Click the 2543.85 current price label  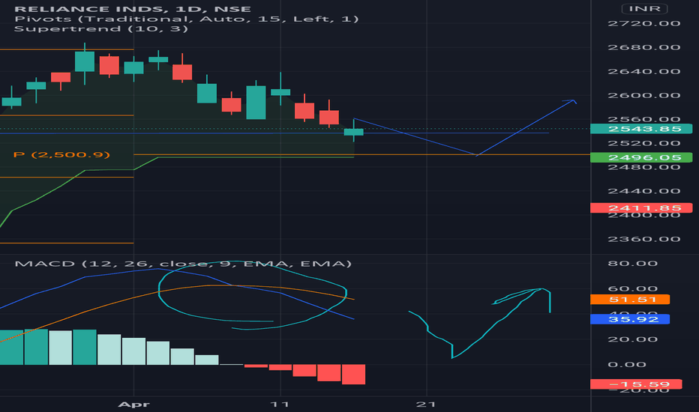(x=641, y=129)
